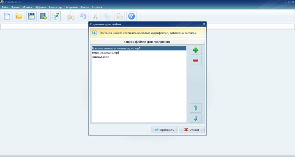Click the Отмена button

tap(192, 130)
